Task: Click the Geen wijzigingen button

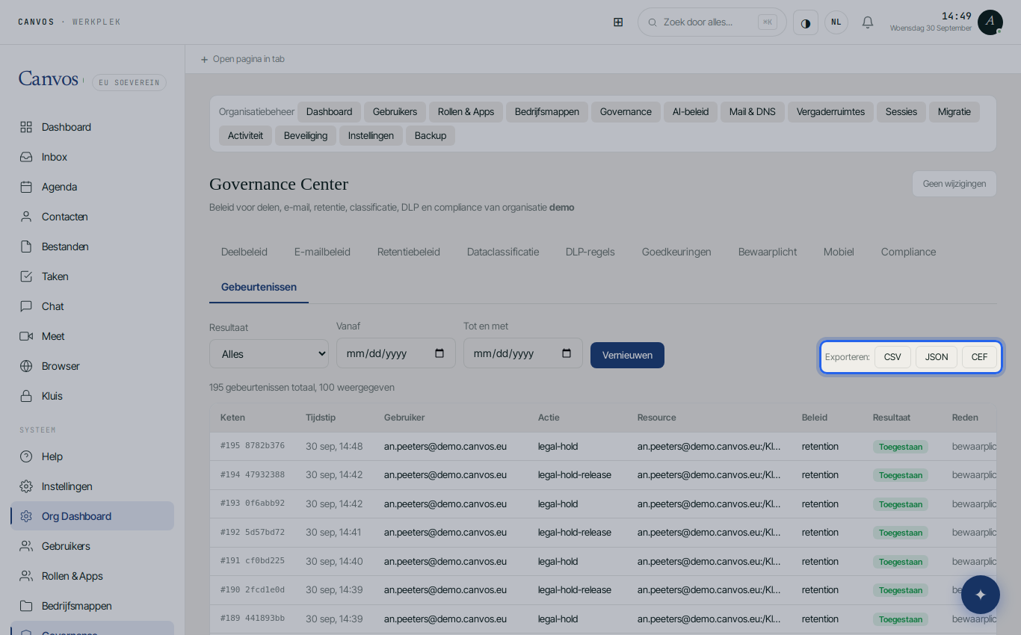Action: [954, 184]
